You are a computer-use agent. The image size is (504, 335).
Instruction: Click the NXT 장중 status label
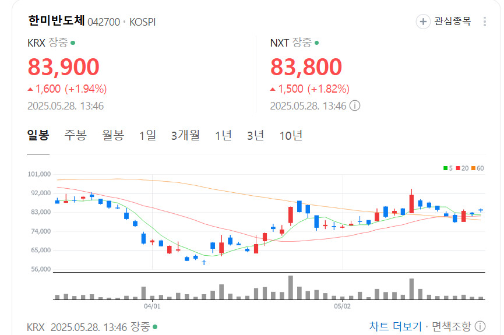[x=302, y=43]
